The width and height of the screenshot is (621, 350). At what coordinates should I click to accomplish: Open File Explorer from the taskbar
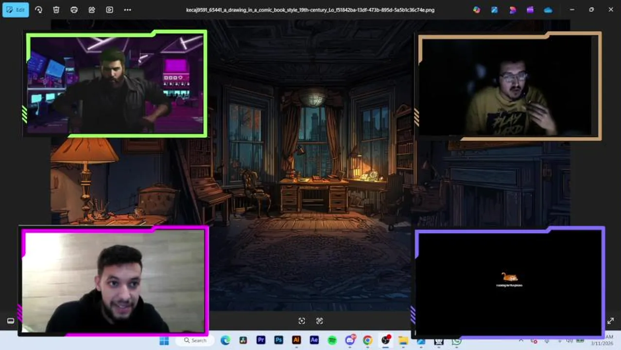(403, 340)
